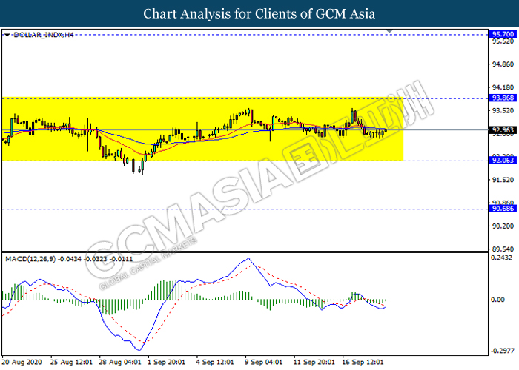519x370 pixels.
Task: Click the 95.520 price axis value
Action: tap(503, 41)
